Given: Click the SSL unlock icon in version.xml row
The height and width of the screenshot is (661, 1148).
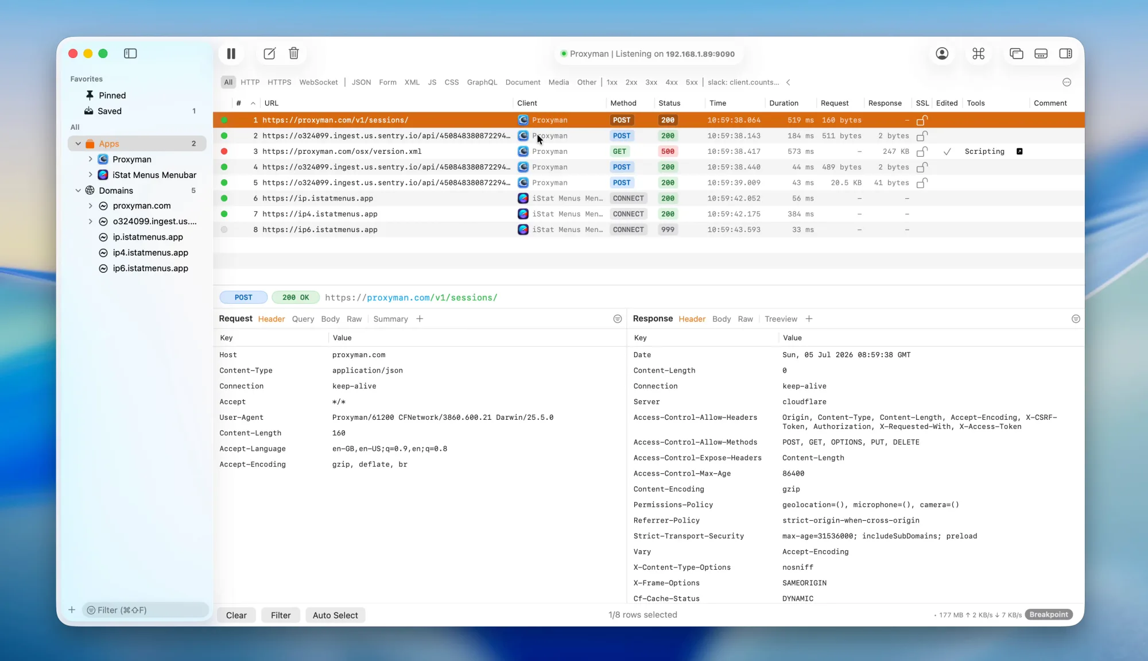Looking at the screenshot, I should 922,152.
